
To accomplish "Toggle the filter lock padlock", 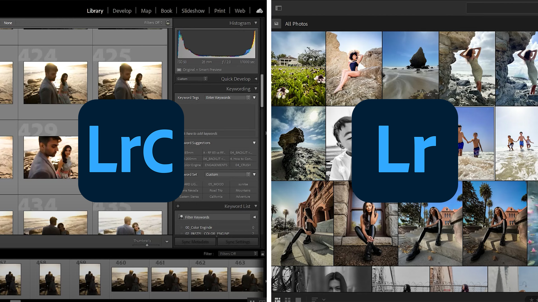I will [x=167, y=22].
